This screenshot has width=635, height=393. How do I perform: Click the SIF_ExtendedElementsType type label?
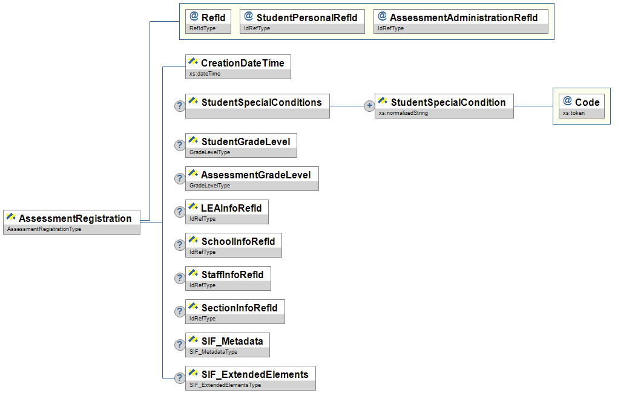(x=225, y=385)
